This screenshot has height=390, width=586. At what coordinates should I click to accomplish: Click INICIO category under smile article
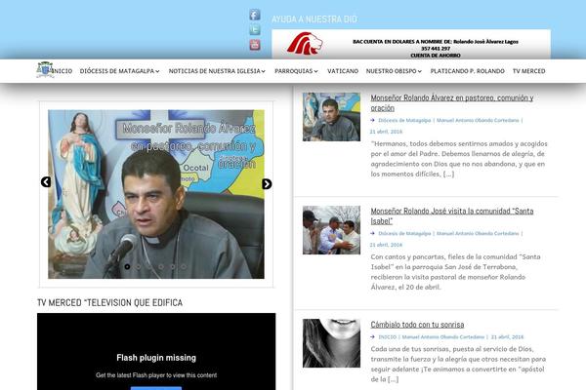(387, 336)
